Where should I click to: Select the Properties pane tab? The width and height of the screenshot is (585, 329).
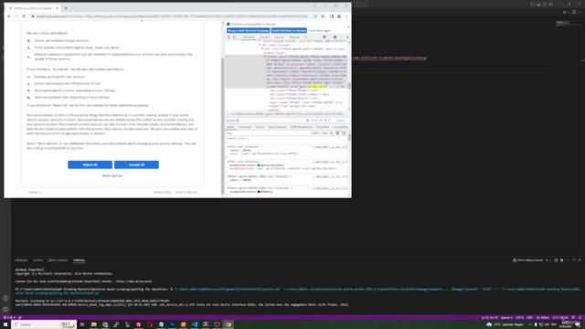click(x=323, y=127)
